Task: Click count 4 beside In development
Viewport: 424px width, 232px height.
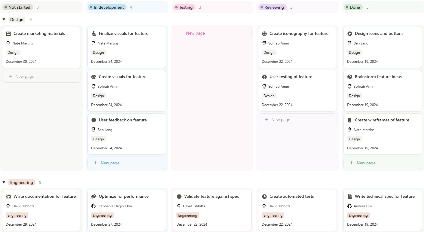Action: pyautogui.click(x=131, y=7)
